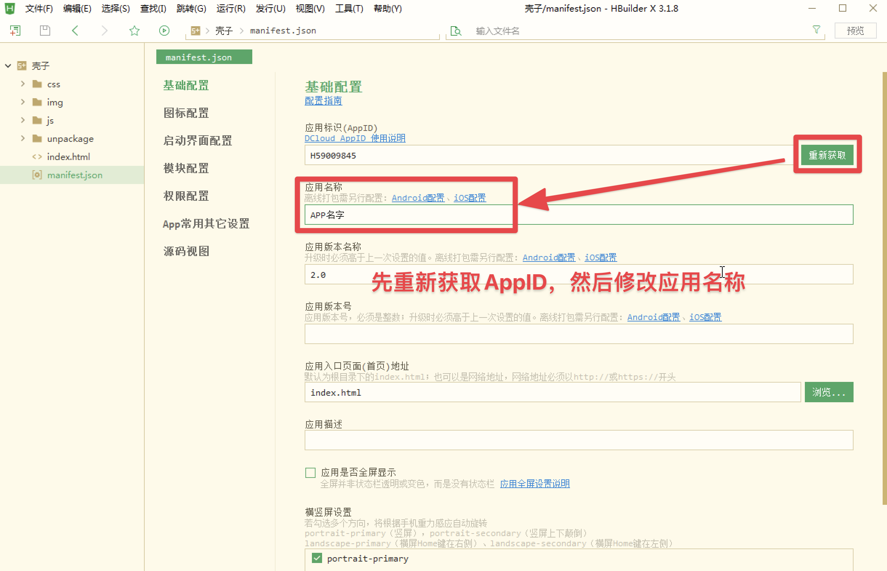Click the 应用版本号 input field
Screen dimensions: 887x571
(578, 334)
